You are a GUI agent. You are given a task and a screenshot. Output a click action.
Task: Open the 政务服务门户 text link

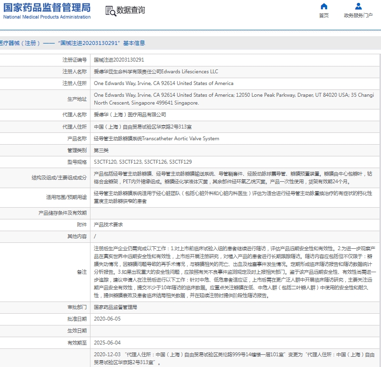[x=359, y=16]
